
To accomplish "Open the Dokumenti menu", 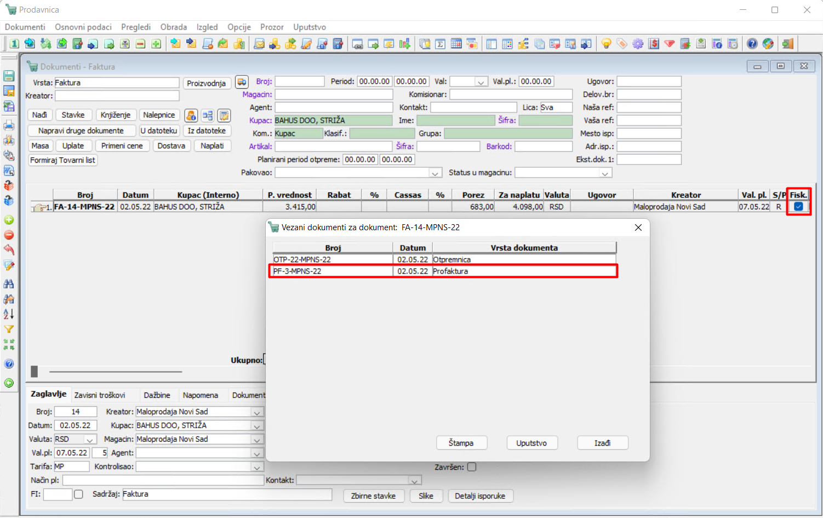I will [25, 27].
